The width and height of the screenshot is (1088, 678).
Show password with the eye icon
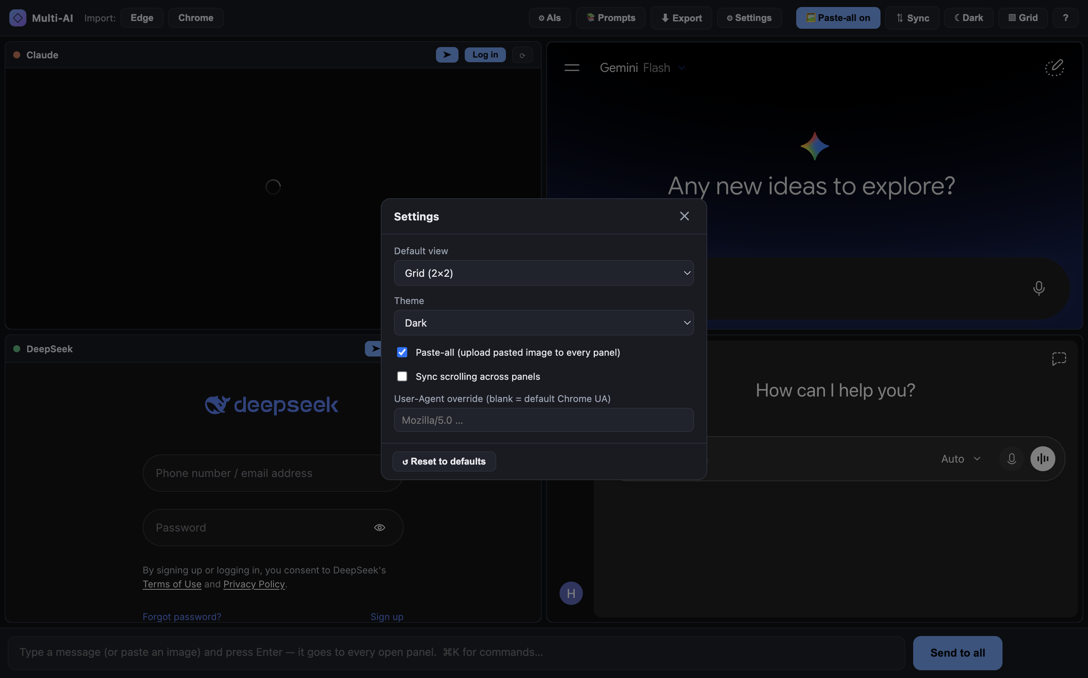click(380, 527)
